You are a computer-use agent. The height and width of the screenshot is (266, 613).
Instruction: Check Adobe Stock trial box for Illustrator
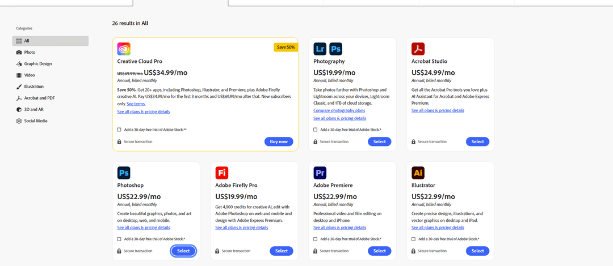coord(414,239)
